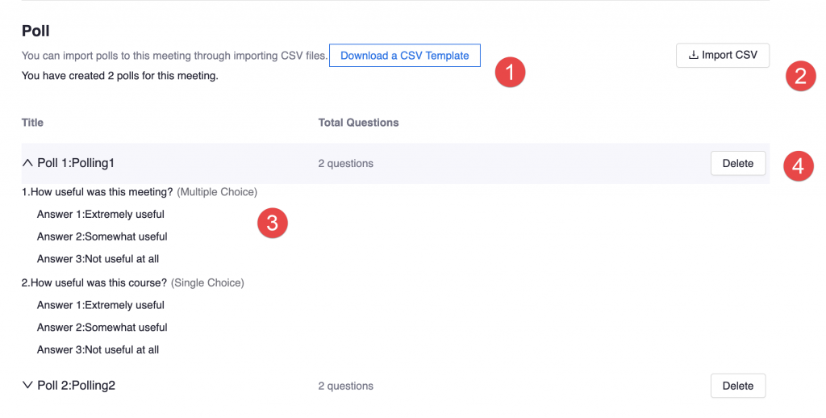Delete Poll 2:Polling2

point(738,386)
